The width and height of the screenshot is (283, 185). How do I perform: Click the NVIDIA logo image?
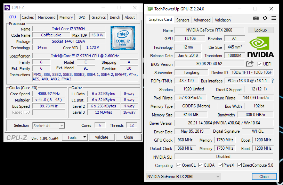coord(260,47)
